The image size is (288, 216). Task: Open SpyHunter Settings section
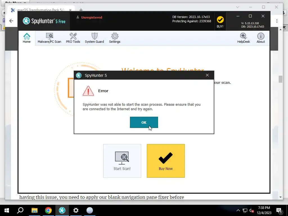click(x=115, y=38)
